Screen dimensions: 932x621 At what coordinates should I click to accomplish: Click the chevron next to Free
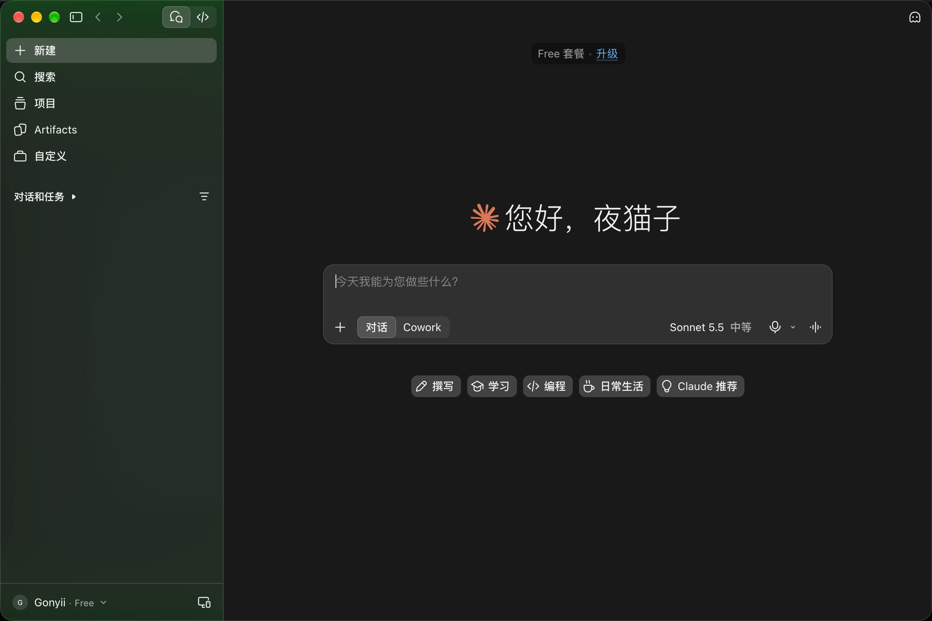click(x=103, y=602)
